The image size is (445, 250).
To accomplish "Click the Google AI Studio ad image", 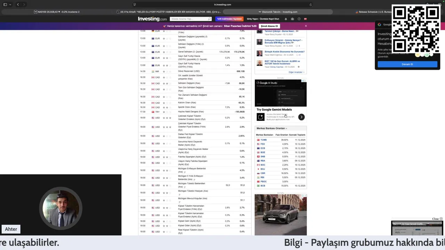I will click(x=281, y=93).
